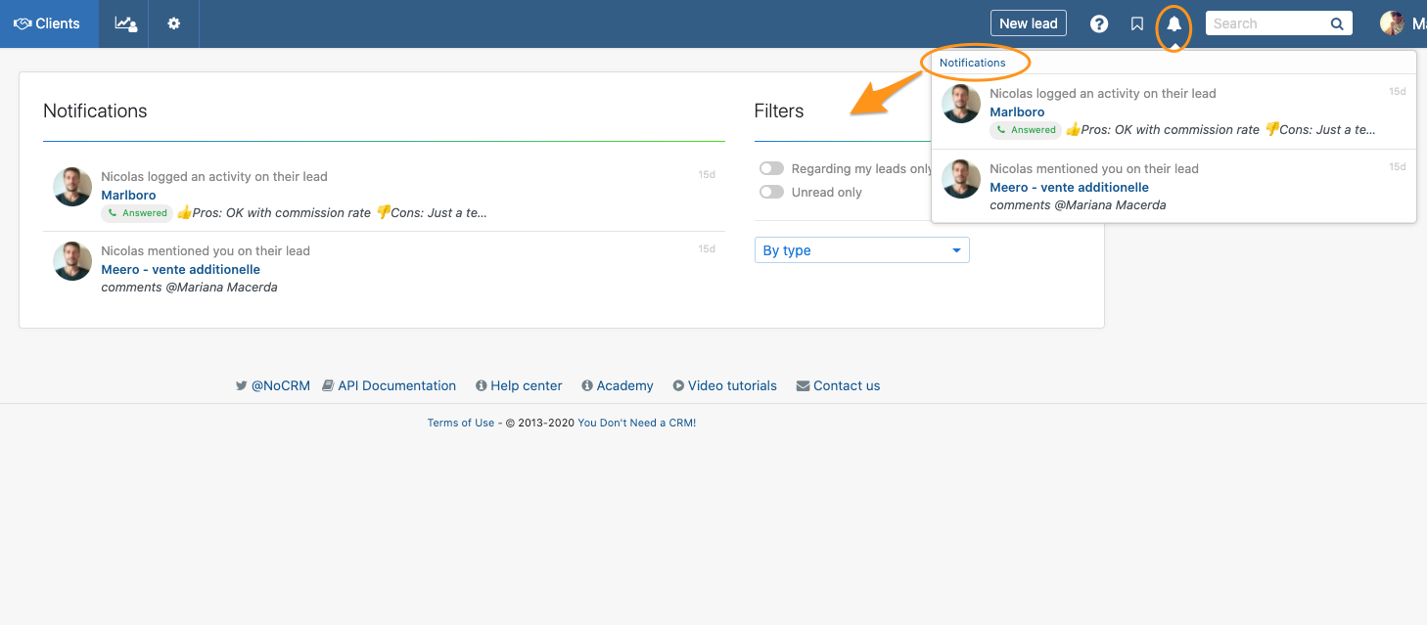Click the search magnifier icon
This screenshot has width=1427, height=625.
(1337, 24)
